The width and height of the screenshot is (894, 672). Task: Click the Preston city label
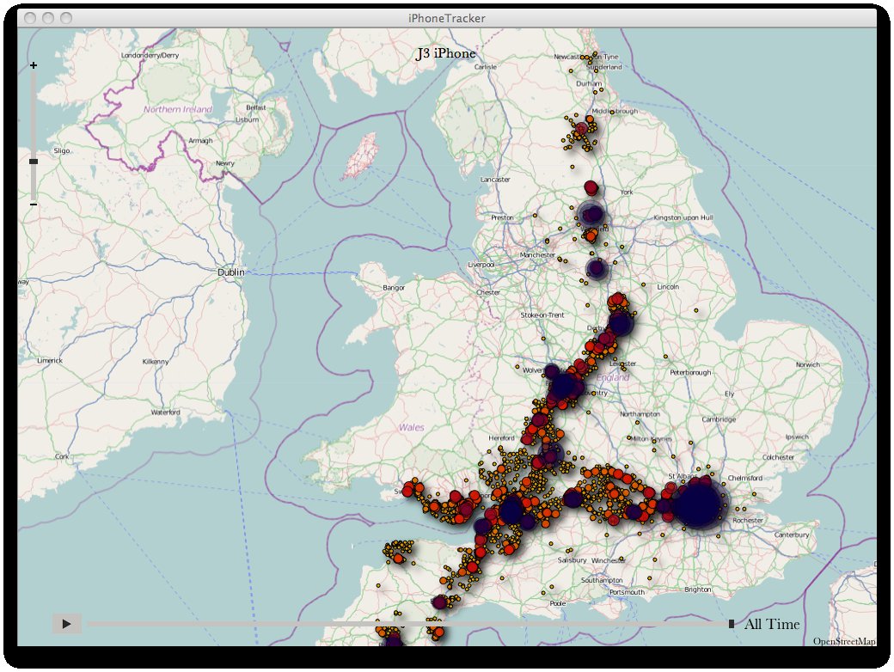[502, 217]
